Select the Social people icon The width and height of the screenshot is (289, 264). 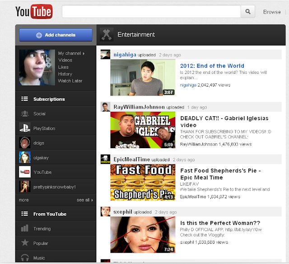pyautogui.click(x=25, y=114)
